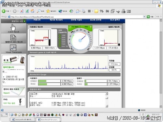Open the 테스트 히스토리 navigation tab
The image size is (163, 122).
(56, 20)
